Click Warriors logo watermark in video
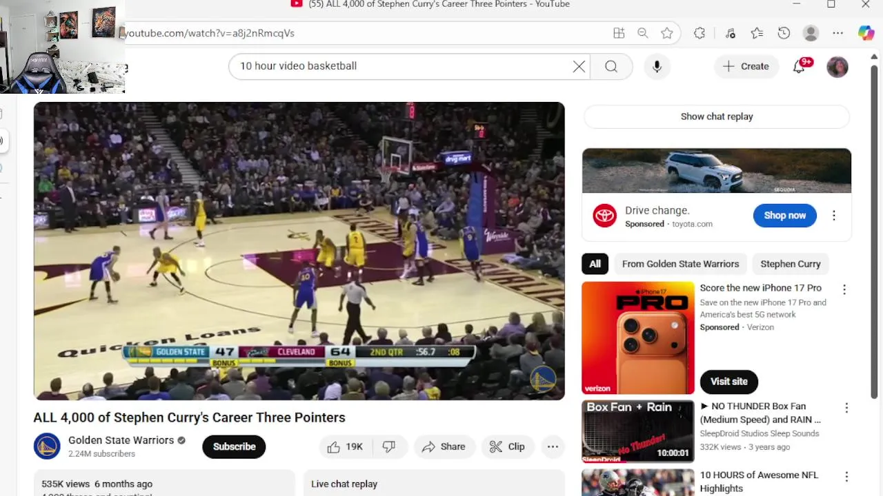Viewport: 883px width, 496px height. pyautogui.click(x=543, y=379)
